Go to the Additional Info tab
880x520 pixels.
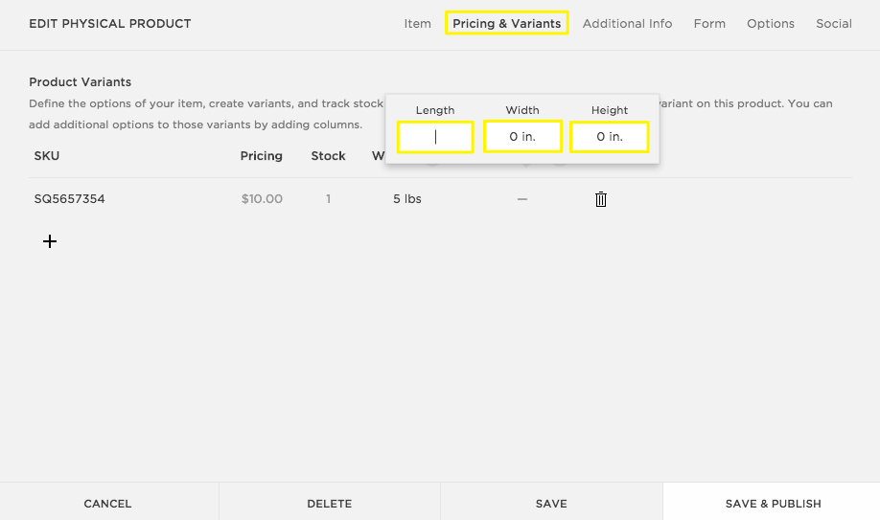coord(627,24)
